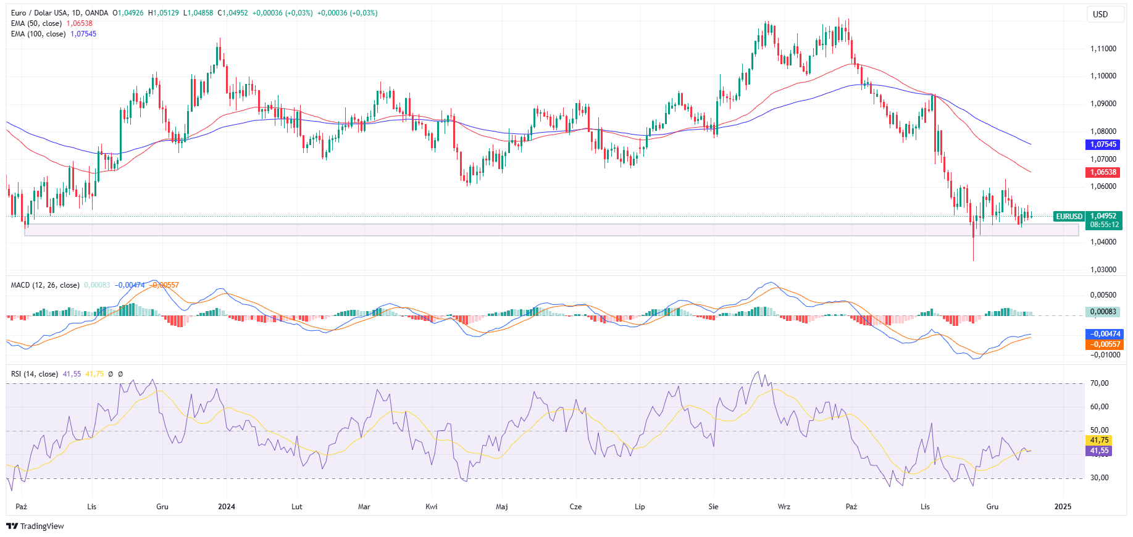Viewport: 1133px width, 537px height.
Task: Select the EMA (50, close) indicator legend
Action: click(x=36, y=23)
